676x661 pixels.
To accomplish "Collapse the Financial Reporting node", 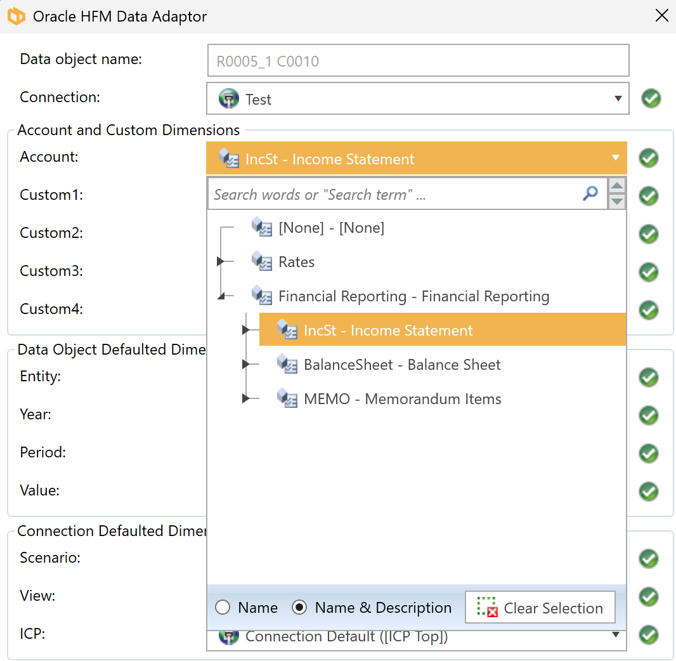I will pyautogui.click(x=220, y=296).
